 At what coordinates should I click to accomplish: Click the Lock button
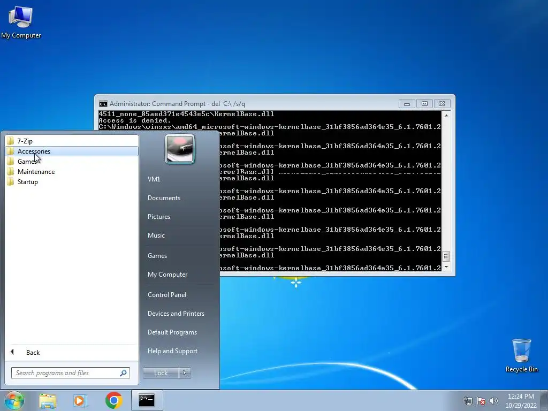pyautogui.click(x=161, y=373)
